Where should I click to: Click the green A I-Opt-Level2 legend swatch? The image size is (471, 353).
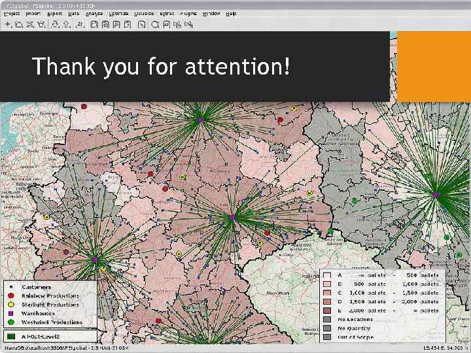[11, 337]
